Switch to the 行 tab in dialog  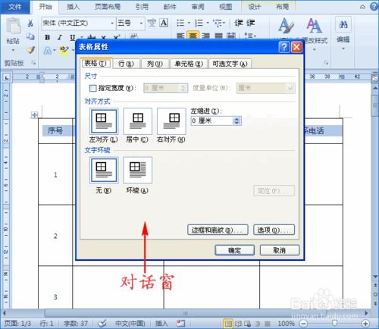tap(126, 64)
